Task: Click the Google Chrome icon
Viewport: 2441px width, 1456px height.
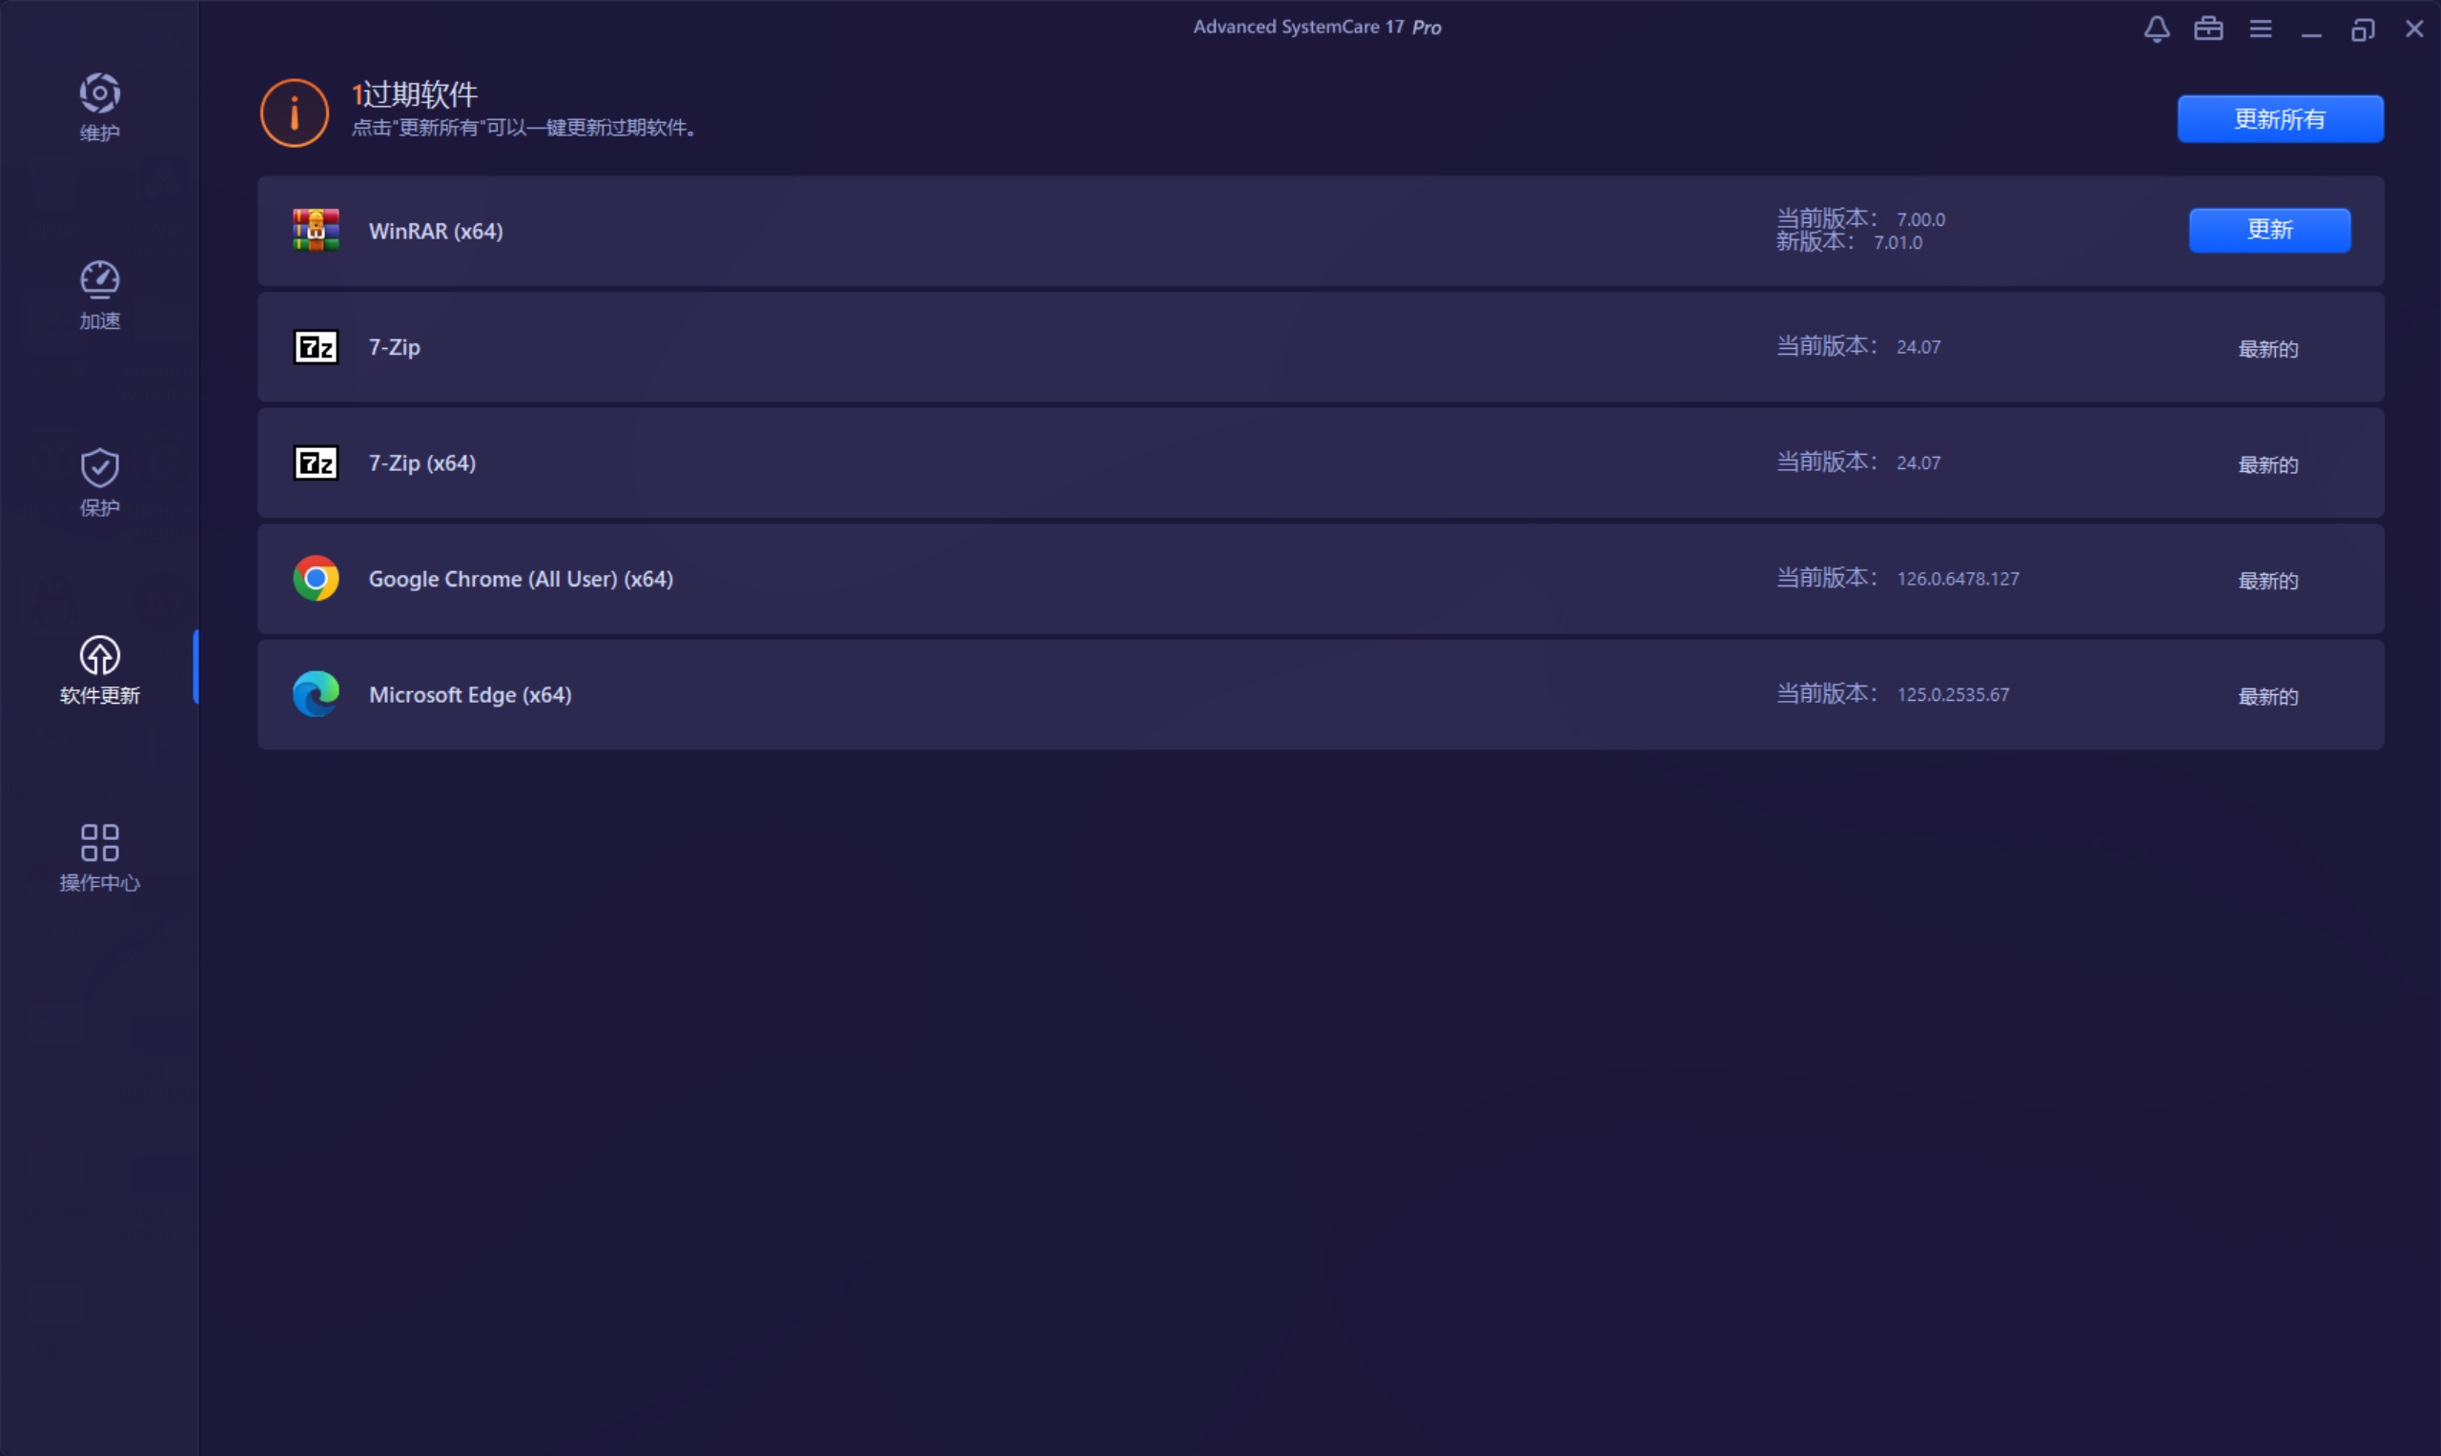Action: (x=316, y=578)
